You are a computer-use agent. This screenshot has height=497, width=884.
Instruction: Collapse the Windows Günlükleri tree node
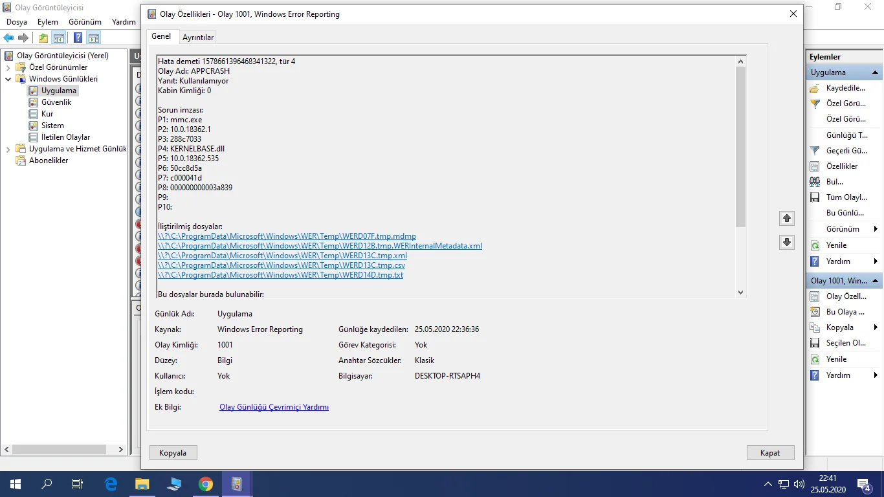[8, 79]
